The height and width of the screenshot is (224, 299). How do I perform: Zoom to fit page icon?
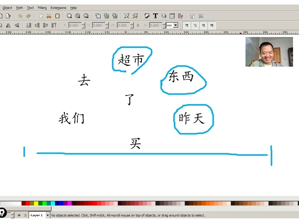(86, 16)
